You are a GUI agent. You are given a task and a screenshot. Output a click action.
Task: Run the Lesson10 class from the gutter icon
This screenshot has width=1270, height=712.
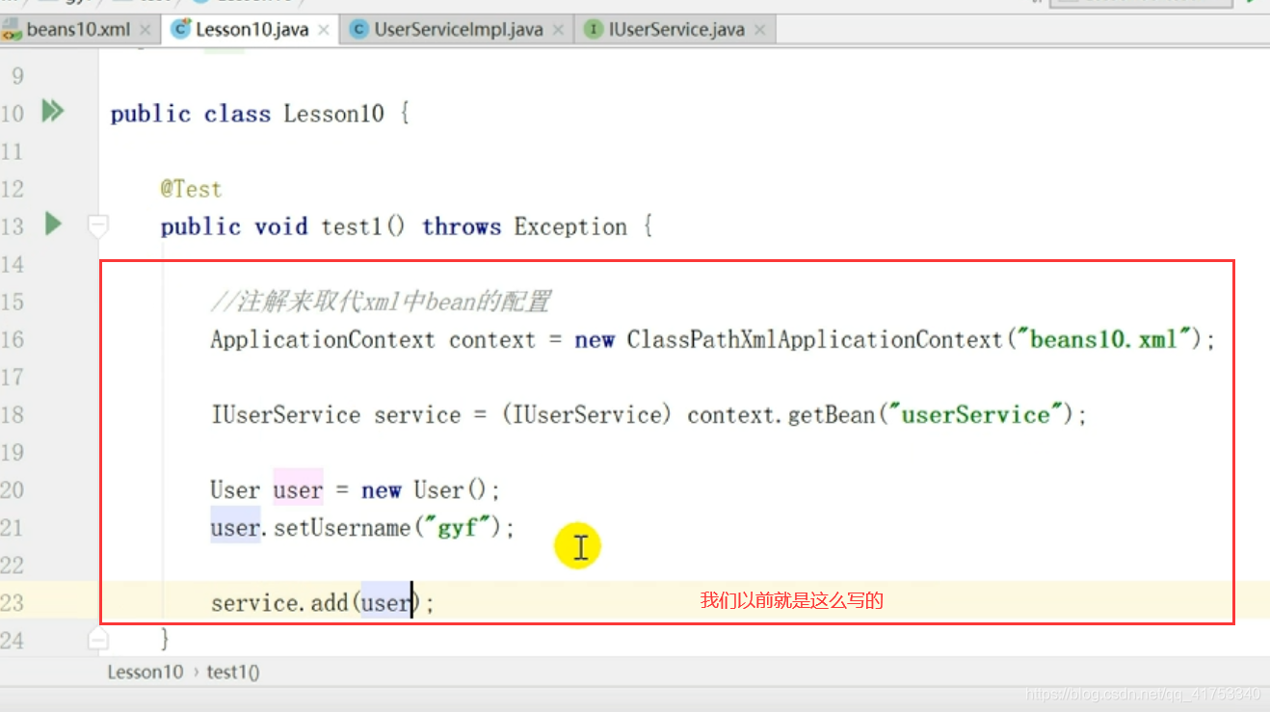coord(53,112)
